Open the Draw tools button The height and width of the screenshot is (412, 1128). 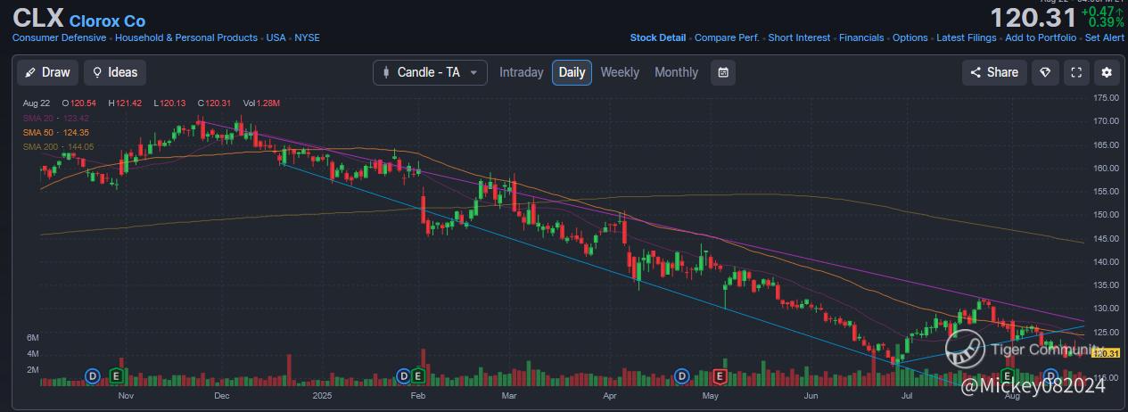(47, 72)
